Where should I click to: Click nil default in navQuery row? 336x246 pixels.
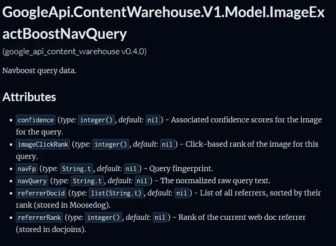pos(142,181)
